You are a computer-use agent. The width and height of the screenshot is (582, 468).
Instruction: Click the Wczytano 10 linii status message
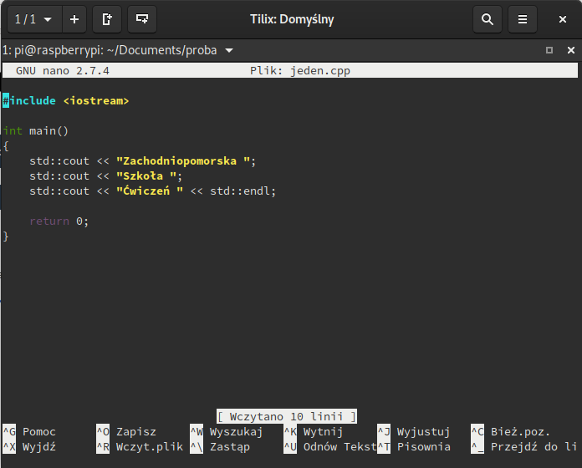[287, 416]
